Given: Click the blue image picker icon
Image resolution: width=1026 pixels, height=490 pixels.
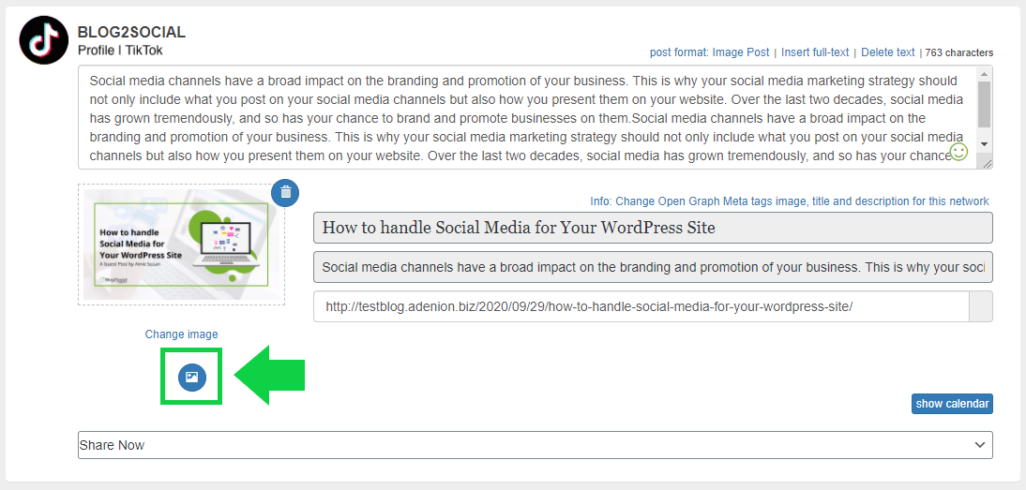Looking at the screenshot, I should point(191,377).
